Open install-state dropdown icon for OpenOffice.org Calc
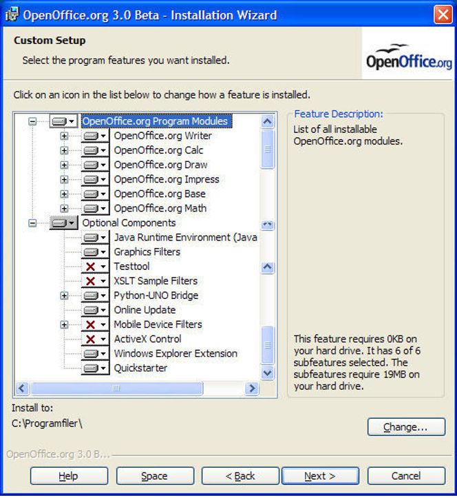The image size is (457, 498). coord(95,151)
